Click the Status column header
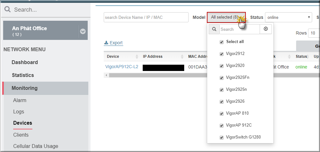320x152 pixels. click(x=301, y=57)
